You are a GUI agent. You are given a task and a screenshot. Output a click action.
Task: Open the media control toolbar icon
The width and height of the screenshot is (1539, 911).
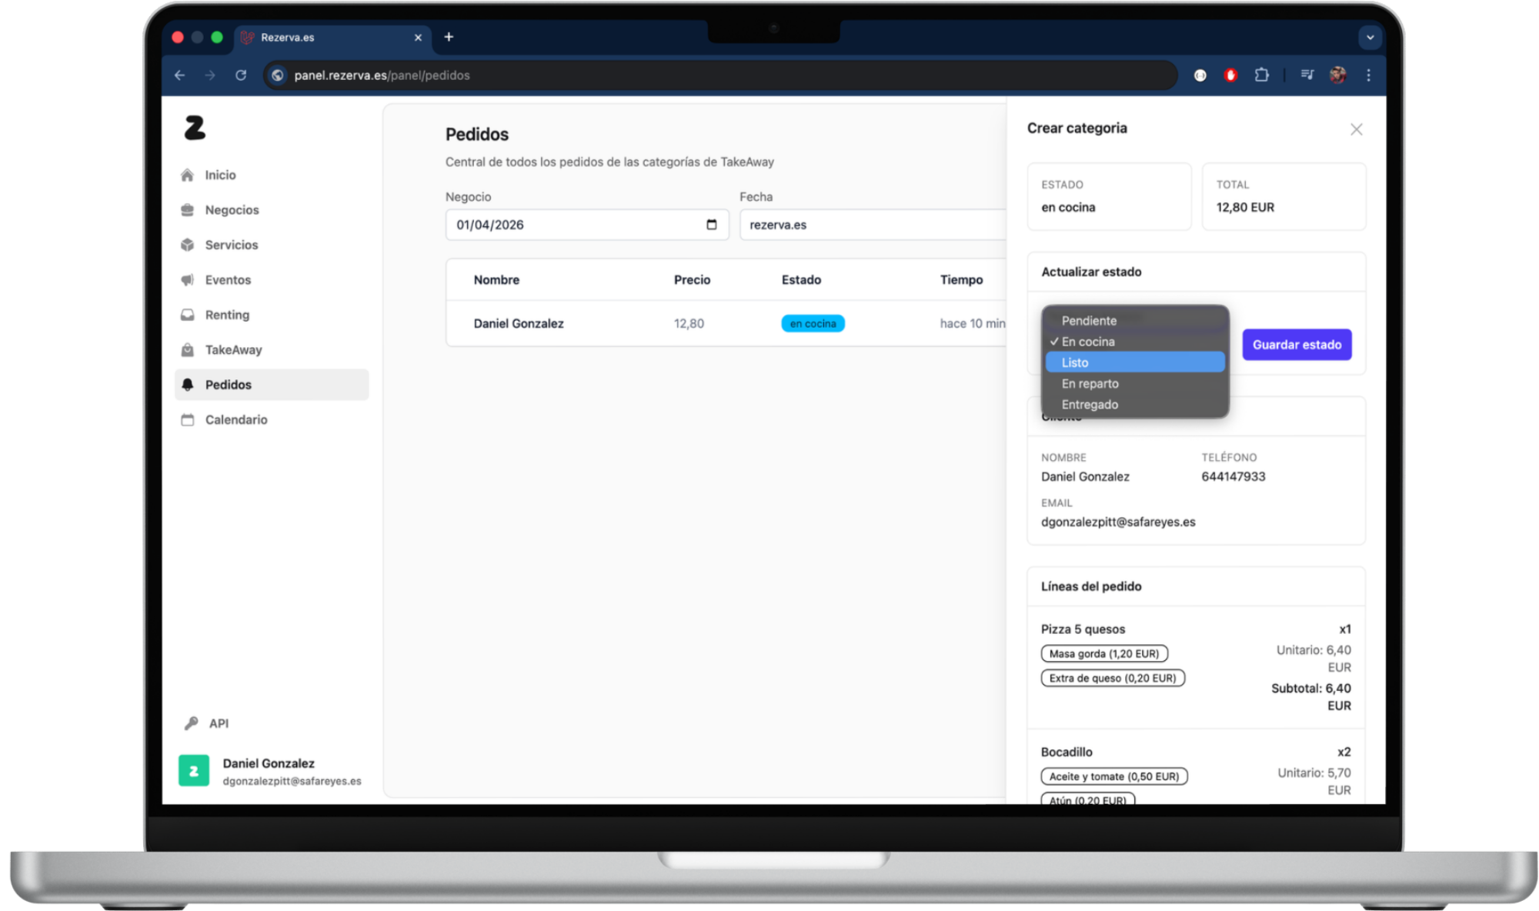point(1307,75)
